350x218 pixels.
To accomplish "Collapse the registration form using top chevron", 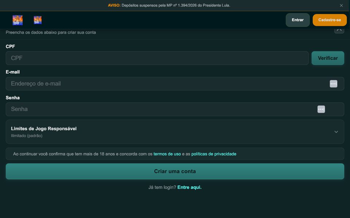I will (339, 30).
